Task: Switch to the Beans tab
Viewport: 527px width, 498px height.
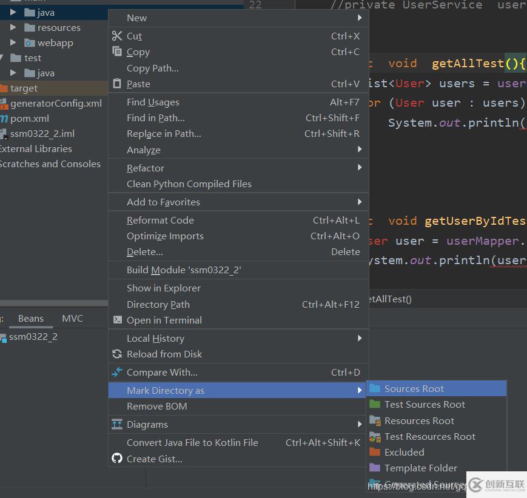Action: pos(30,318)
